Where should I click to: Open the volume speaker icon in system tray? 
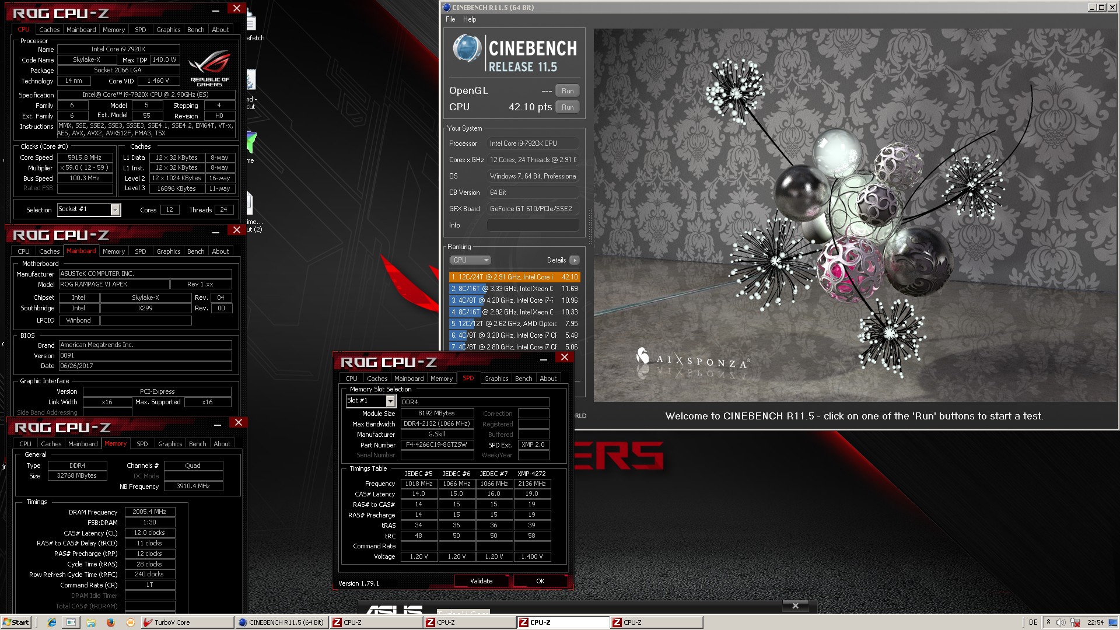click(x=1061, y=622)
